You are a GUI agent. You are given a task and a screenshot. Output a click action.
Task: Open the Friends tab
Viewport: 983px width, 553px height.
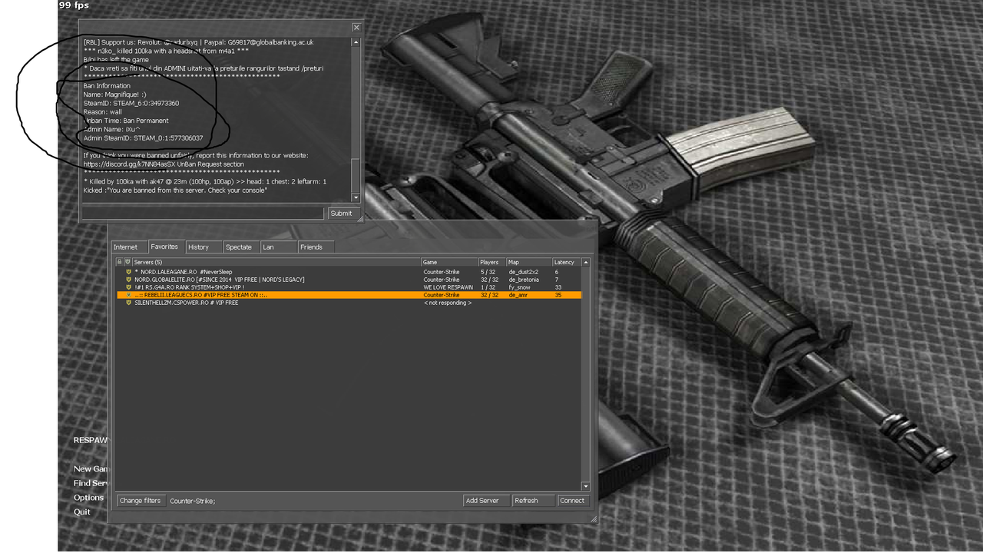316,247
